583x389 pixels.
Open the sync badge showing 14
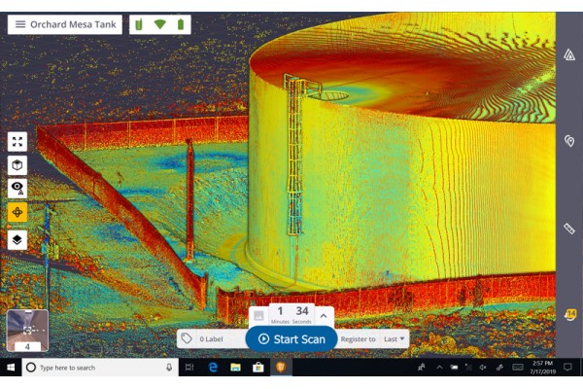570,314
